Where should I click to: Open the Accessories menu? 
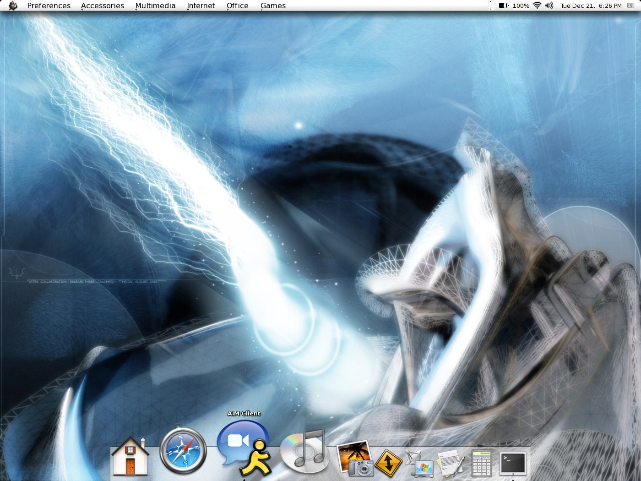pos(103,5)
